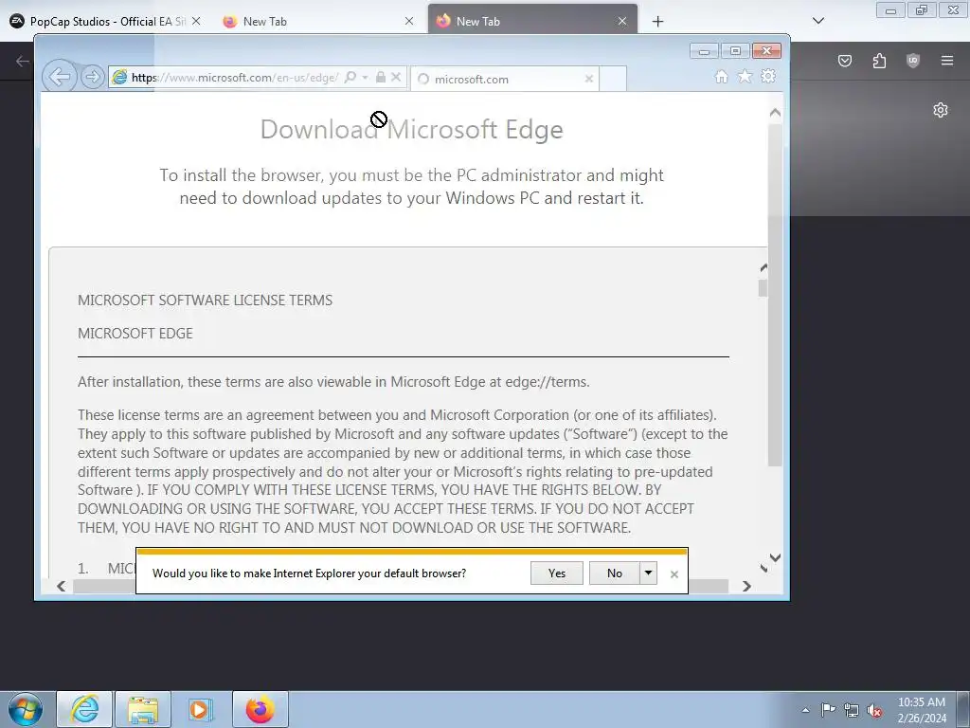
Task: Click the search magnifier in IE address bar
Action: pyautogui.click(x=350, y=78)
